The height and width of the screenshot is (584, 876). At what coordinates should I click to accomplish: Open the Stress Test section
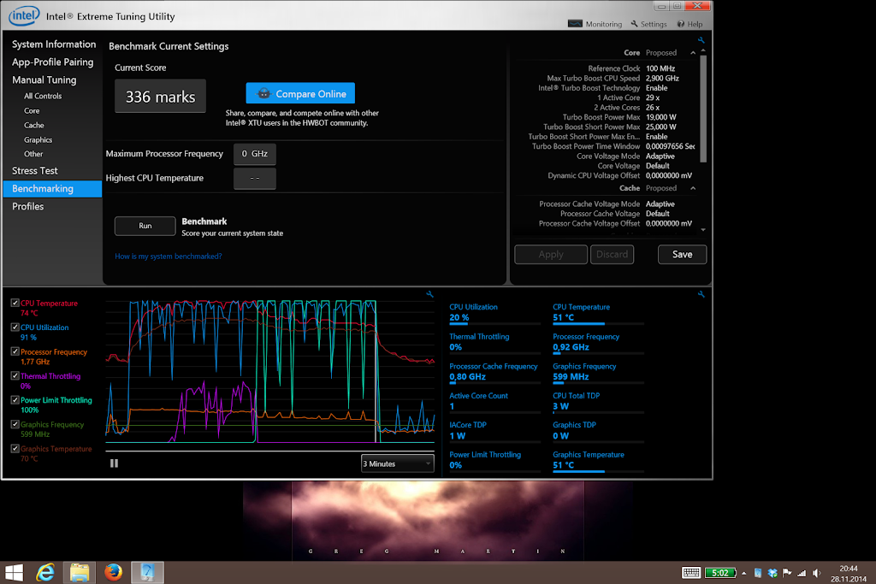[x=34, y=171]
